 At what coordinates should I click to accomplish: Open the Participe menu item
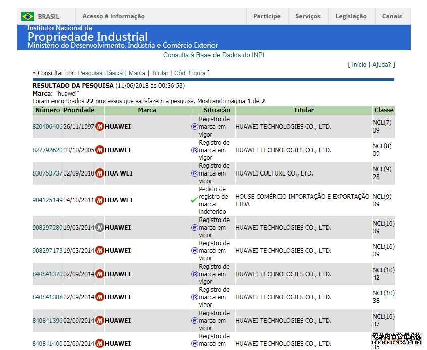[x=267, y=16]
